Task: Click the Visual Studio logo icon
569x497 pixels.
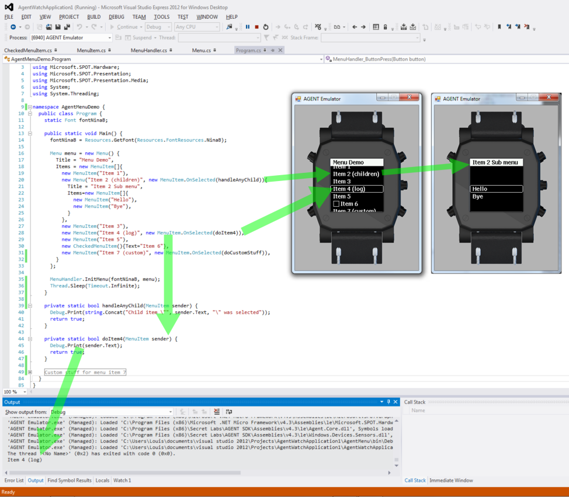Action: (x=9, y=7)
